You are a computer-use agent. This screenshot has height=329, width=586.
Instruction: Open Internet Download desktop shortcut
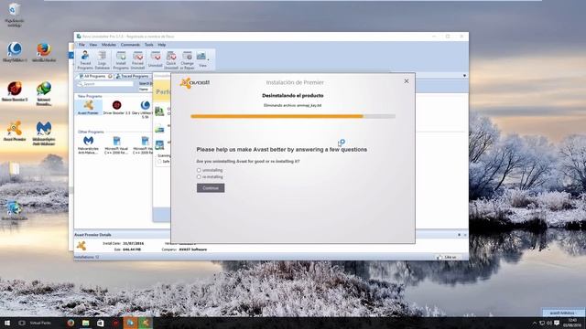coord(44,93)
